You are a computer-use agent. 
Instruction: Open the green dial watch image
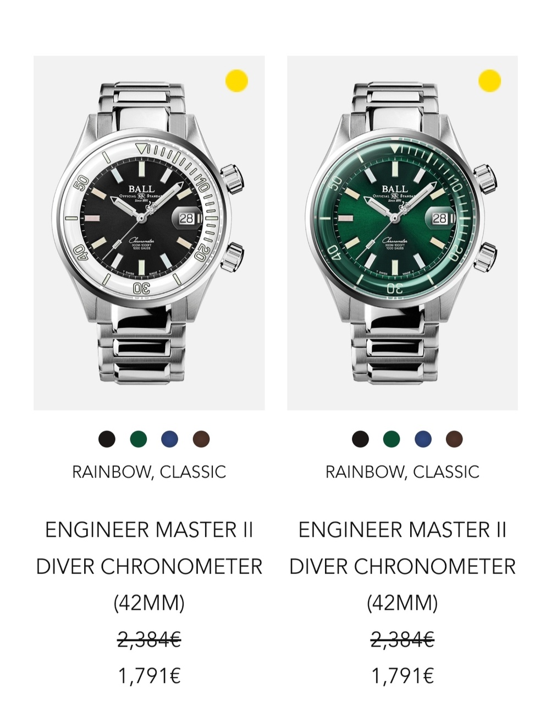[402, 233]
